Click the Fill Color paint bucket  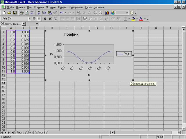133,19
